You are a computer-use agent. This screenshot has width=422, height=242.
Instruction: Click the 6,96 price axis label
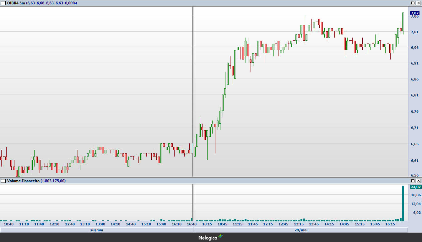(x=414, y=48)
